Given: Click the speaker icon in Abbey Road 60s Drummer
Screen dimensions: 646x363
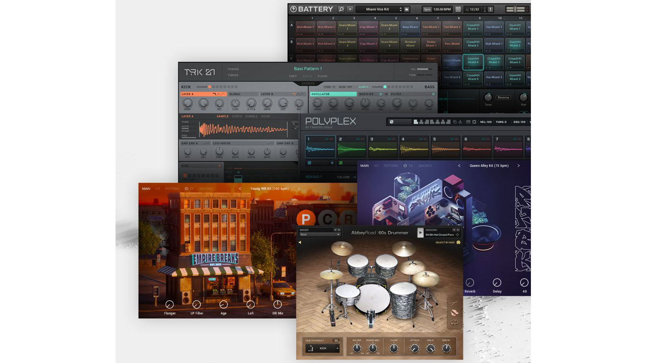Looking at the screenshot, I should [x=300, y=242].
